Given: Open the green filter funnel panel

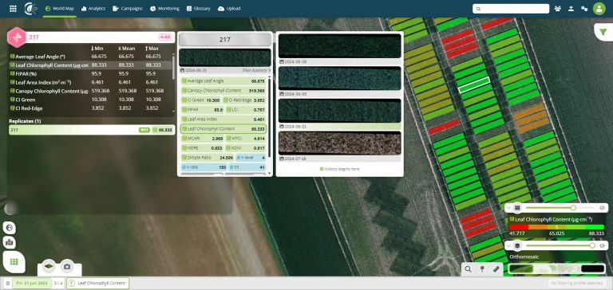Looking at the screenshot, I should (x=603, y=33).
